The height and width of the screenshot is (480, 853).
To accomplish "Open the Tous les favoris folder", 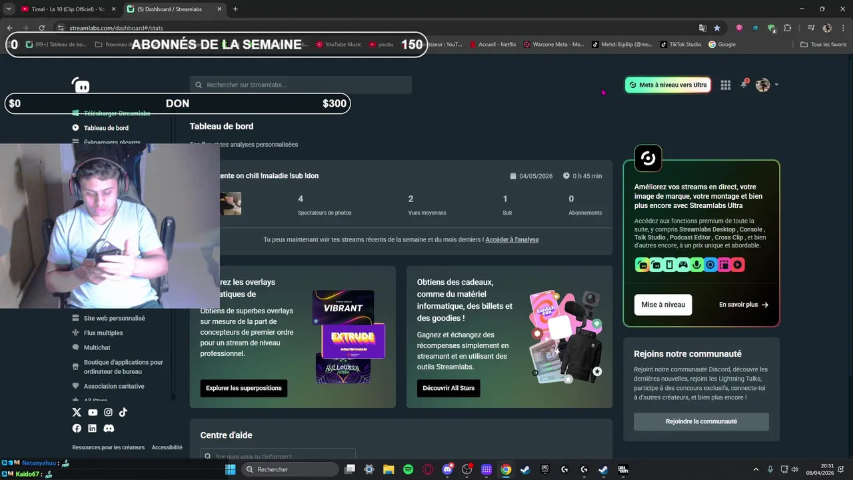I will (823, 45).
